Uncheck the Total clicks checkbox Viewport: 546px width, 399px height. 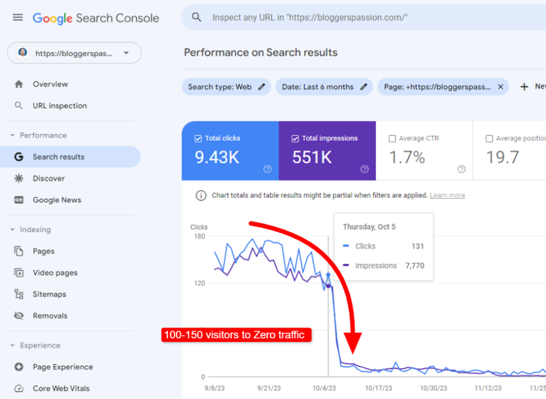[199, 138]
